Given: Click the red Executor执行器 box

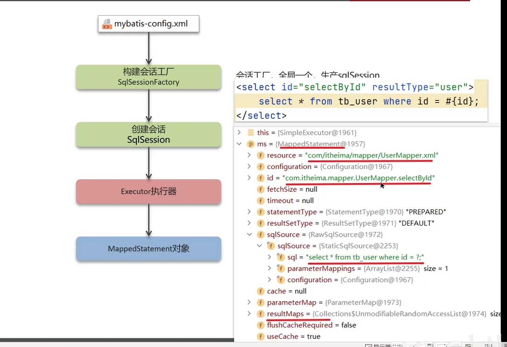Looking at the screenshot, I should (149, 191).
